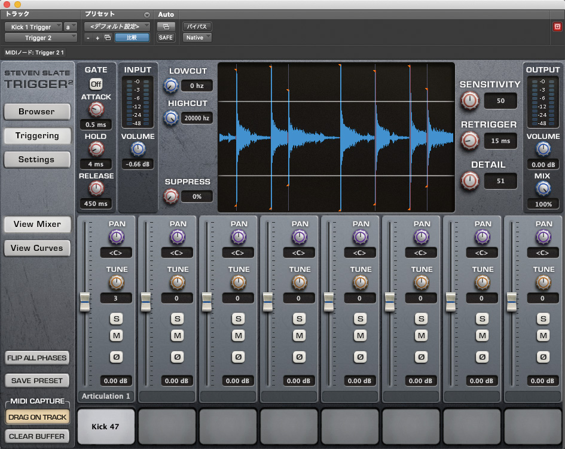
Task: Click the Articulation 1 name label
Action: tap(106, 396)
